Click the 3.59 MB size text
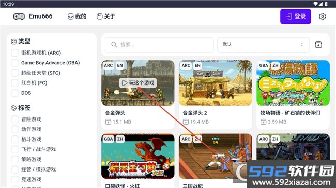This screenshot has width=336, height=188. [x=277, y=122]
